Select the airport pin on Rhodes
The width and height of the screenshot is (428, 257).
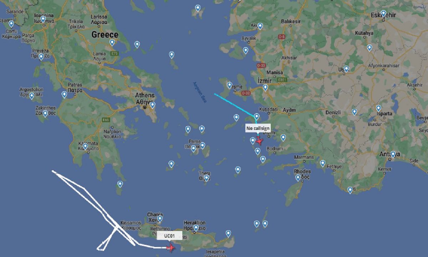(298, 177)
